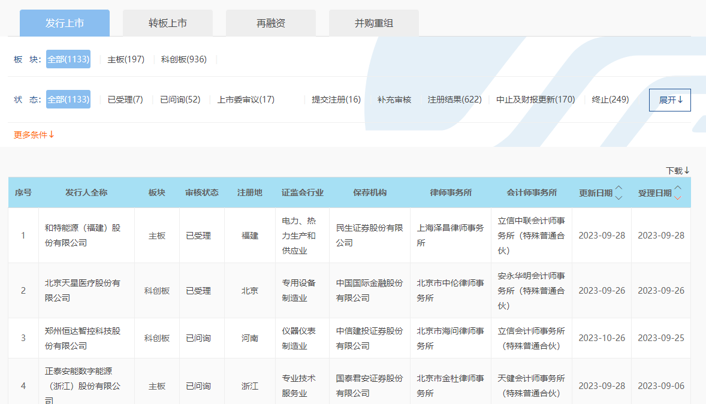The width and height of the screenshot is (706, 404).
Task: Choose the 已受理(7) status filter
Action: 125,100
